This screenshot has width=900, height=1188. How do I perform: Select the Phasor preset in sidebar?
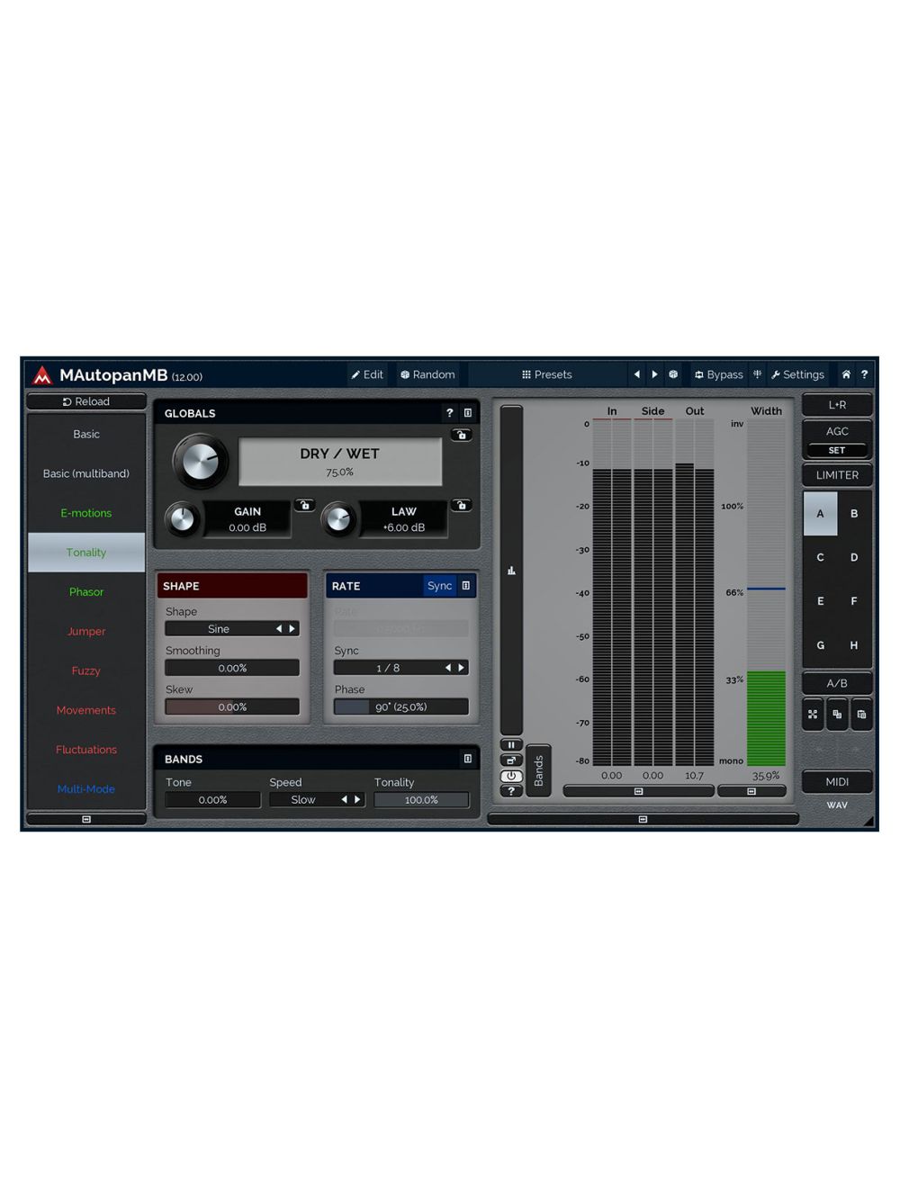(x=86, y=592)
